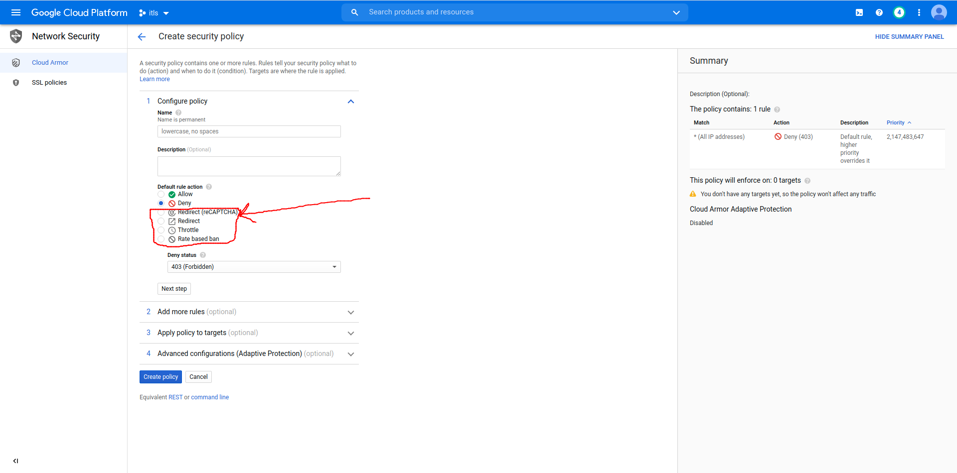Viewport: 957px width, 473px height.
Task: Choose the Redirect (reCAPTCHA) radio option
Action: point(161,212)
